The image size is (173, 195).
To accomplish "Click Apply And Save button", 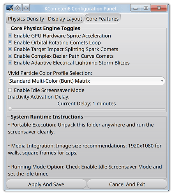I will coord(46,184).
